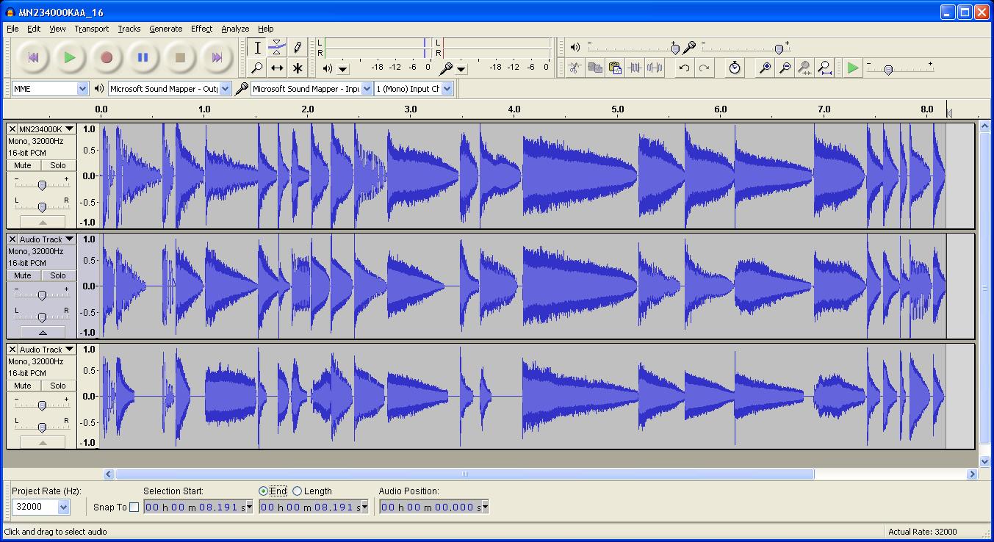This screenshot has height=542, width=994.
Task: Click the Copy icon in edit toolbar
Action: click(x=595, y=68)
